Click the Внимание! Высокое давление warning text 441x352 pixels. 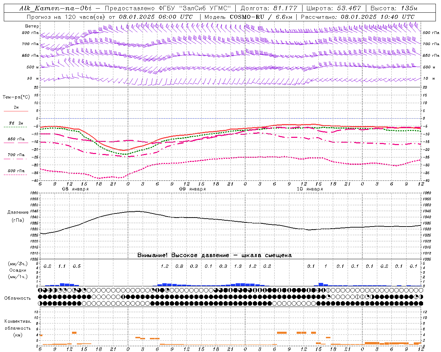(215, 255)
